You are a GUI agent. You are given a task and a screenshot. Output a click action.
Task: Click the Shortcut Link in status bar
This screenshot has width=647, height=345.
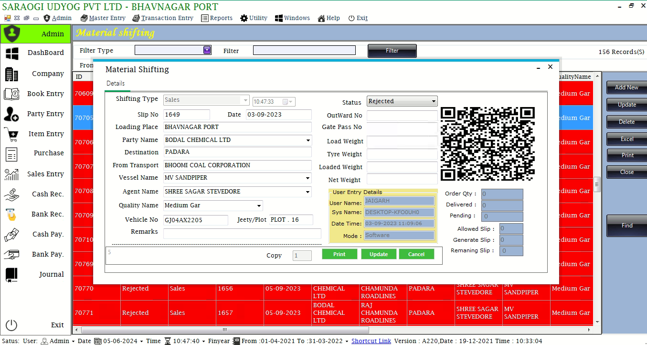pyautogui.click(x=371, y=341)
